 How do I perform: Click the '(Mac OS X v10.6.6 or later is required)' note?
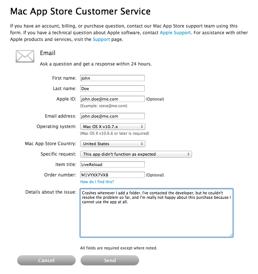coord(115,134)
